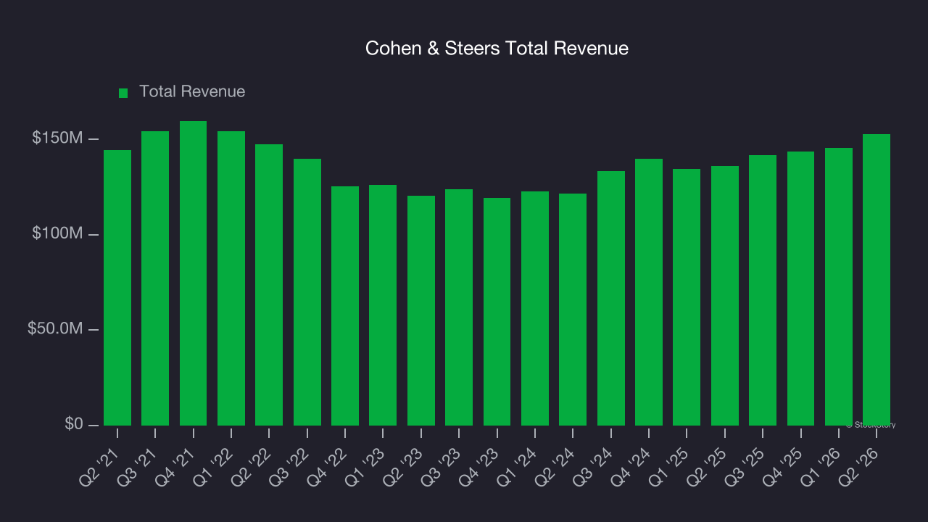Click the $150M y-axis label
928x522 pixels.
tap(57, 138)
